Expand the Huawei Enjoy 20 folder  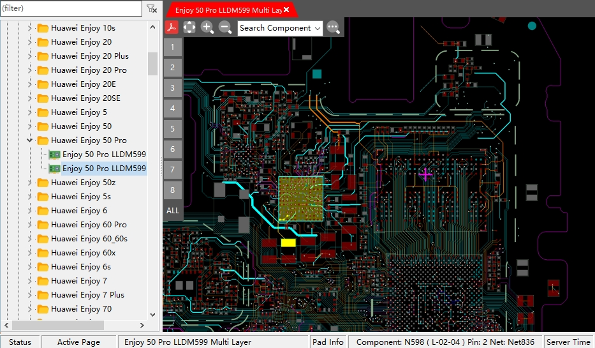tap(29, 42)
